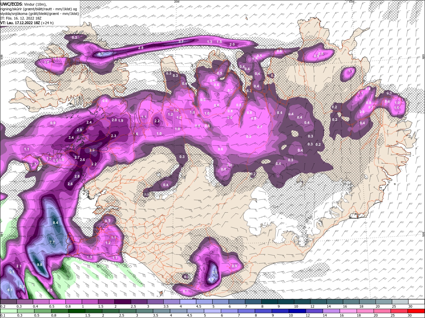425x318 pixels.
Task: Click the 'rigning/skúrir' legend description line
Action: [x=39, y=9]
